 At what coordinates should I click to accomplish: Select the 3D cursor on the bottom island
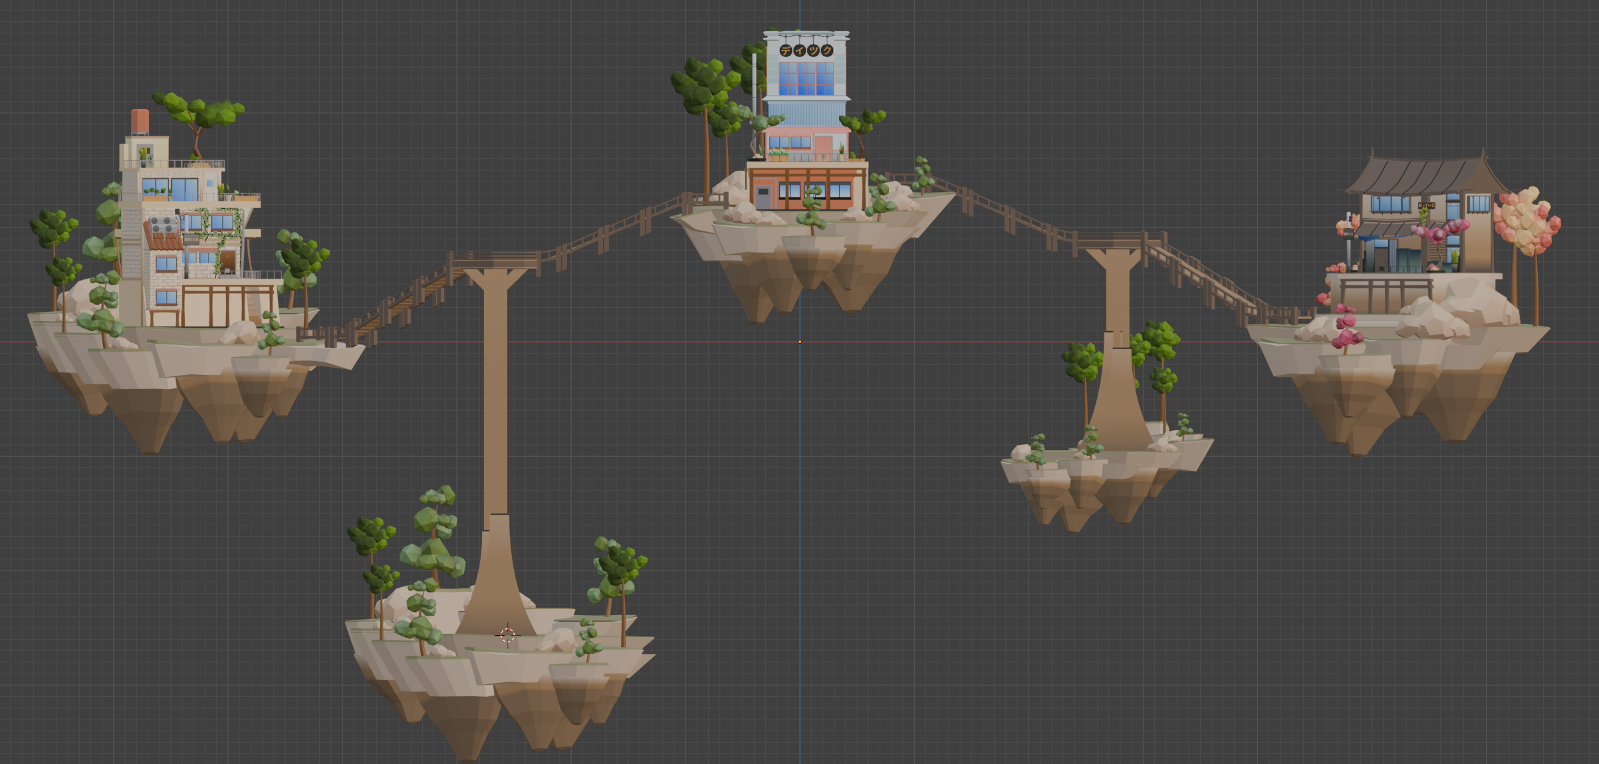[508, 634]
